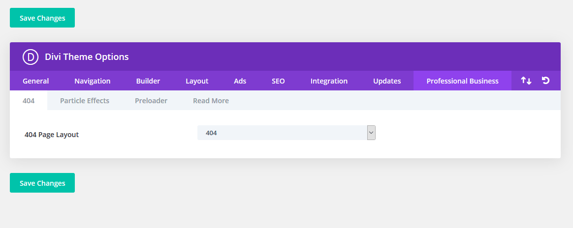Switch to the General tab
The height and width of the screenshot is (228, 573).
pos(36,81)
